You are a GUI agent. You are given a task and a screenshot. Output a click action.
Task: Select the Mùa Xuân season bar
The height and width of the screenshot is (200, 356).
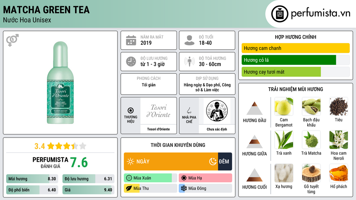pos(150,178)
